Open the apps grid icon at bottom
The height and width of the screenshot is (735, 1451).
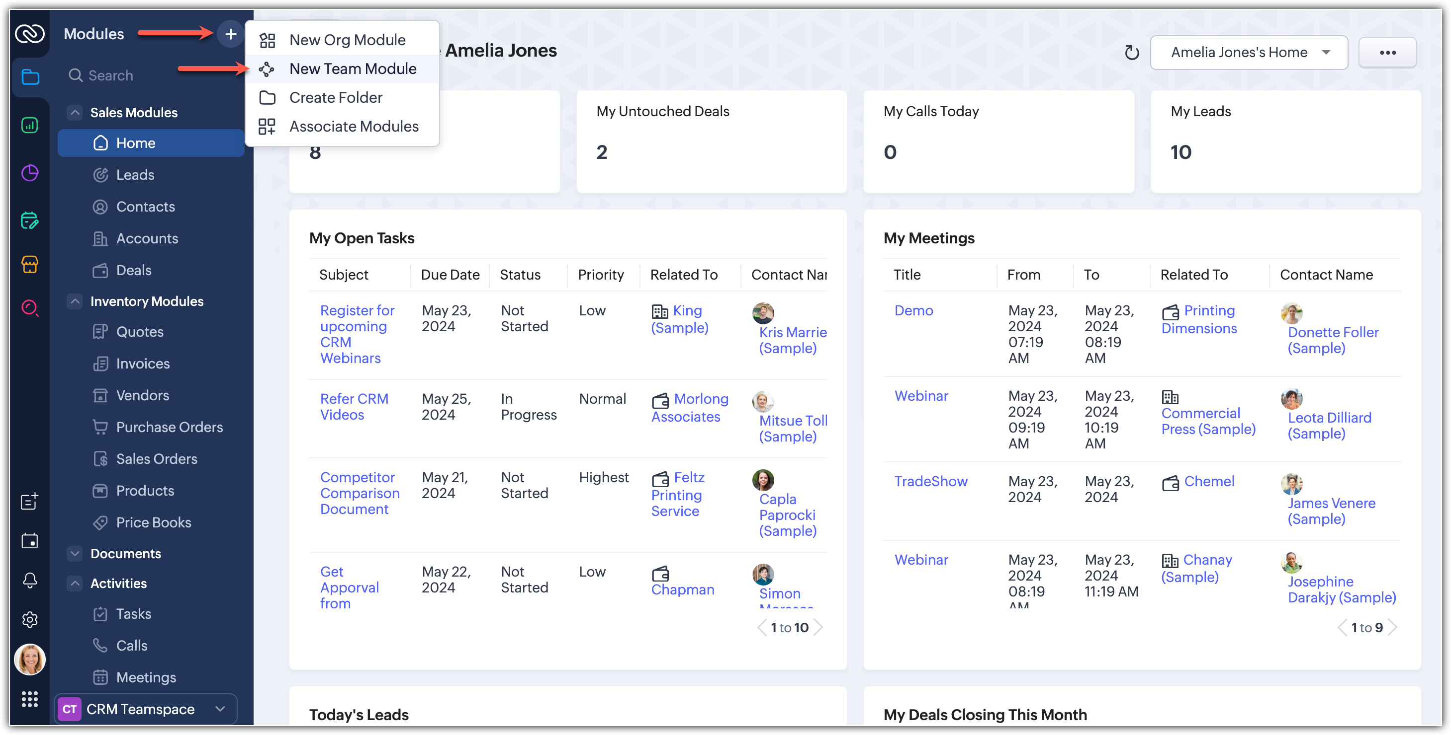point(30,699)
